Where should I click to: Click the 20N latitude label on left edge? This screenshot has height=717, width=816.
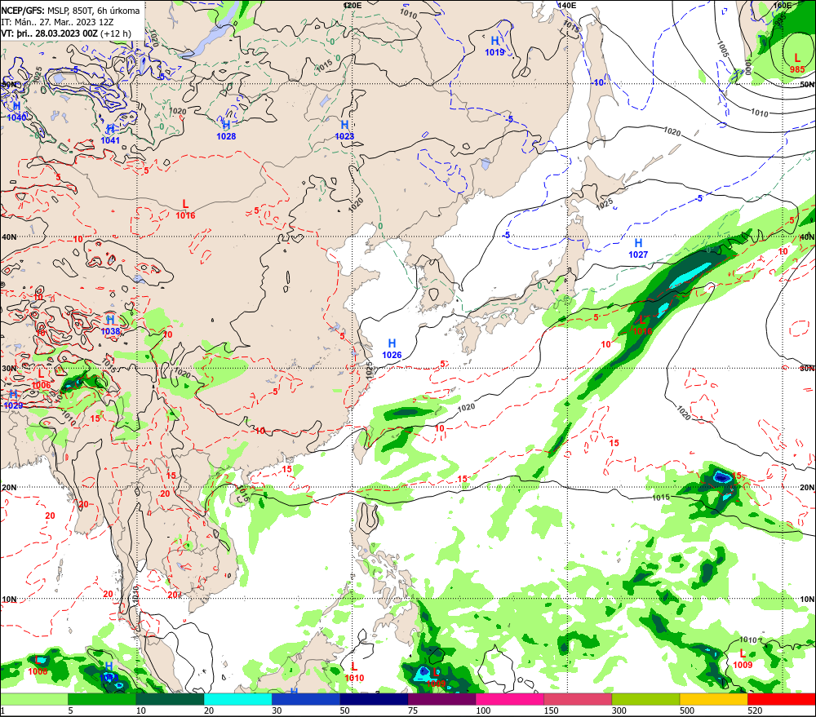click(x=9, y=488)
